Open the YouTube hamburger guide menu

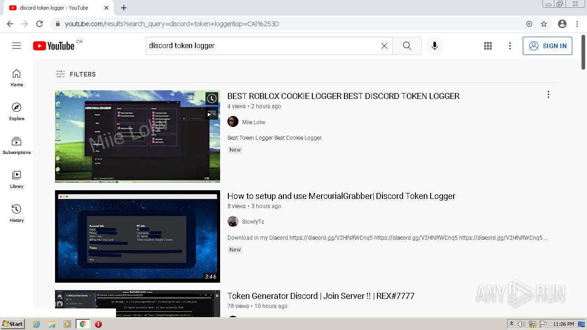point(17,46)
